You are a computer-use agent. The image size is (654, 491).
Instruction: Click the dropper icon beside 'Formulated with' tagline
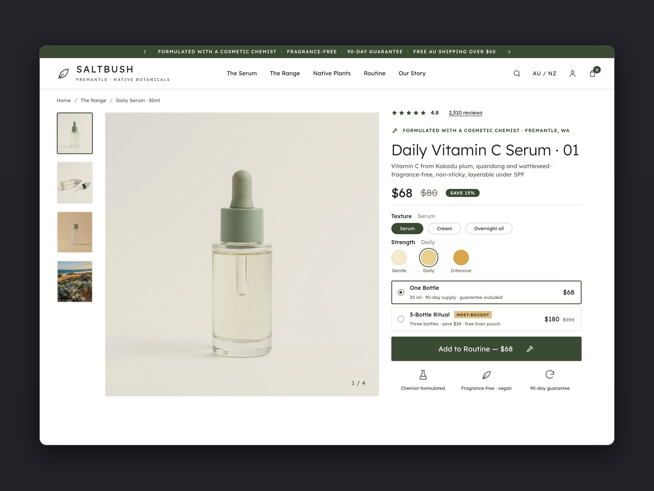click(x=395, y=130)
